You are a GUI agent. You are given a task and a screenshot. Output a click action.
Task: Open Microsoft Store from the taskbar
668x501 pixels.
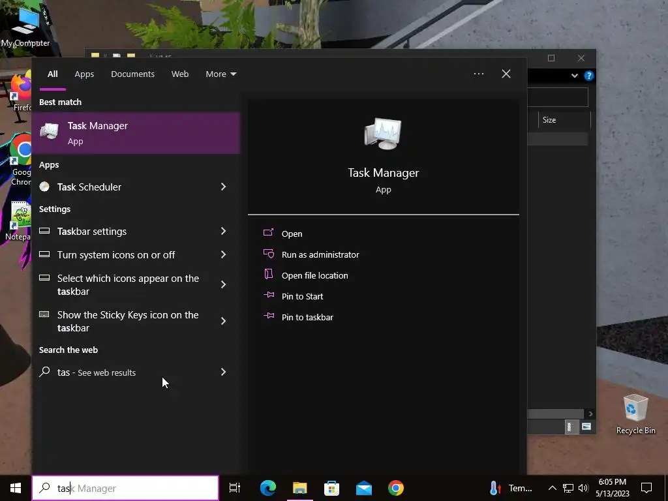331,488
